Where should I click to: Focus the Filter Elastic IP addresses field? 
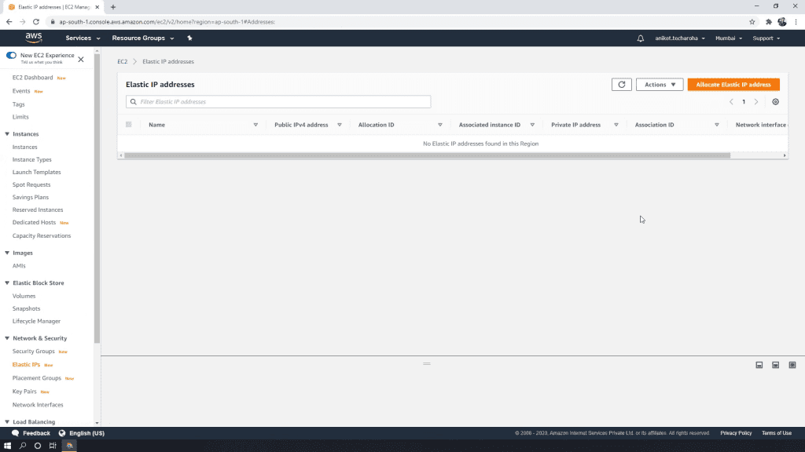278,101
